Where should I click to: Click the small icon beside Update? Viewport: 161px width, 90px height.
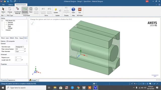click(60, 10)
